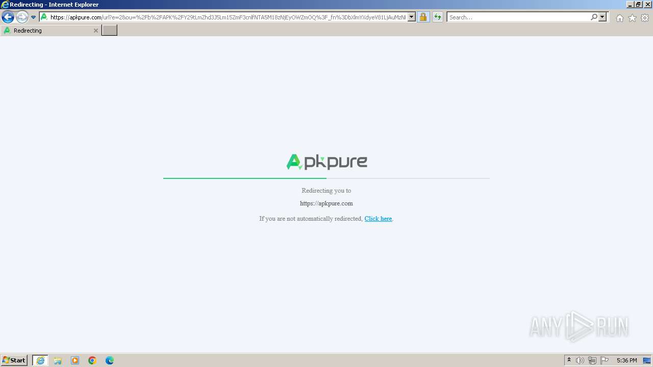This screenshot has height=367, width=653.
Task: Open a new blank tab
Action: coord(110,31)
